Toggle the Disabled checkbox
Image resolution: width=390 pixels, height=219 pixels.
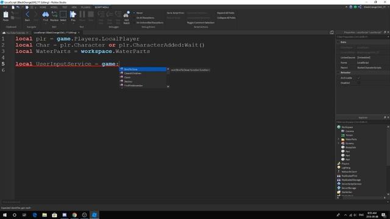[359, 83]
